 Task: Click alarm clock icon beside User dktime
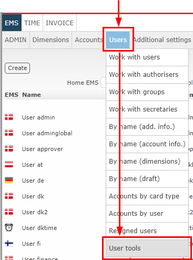(9, 227)
